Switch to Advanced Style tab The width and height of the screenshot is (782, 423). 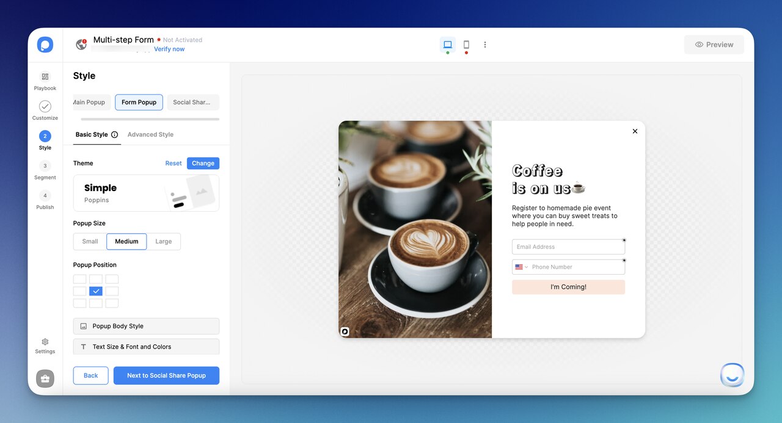click(x=150, y=135)
